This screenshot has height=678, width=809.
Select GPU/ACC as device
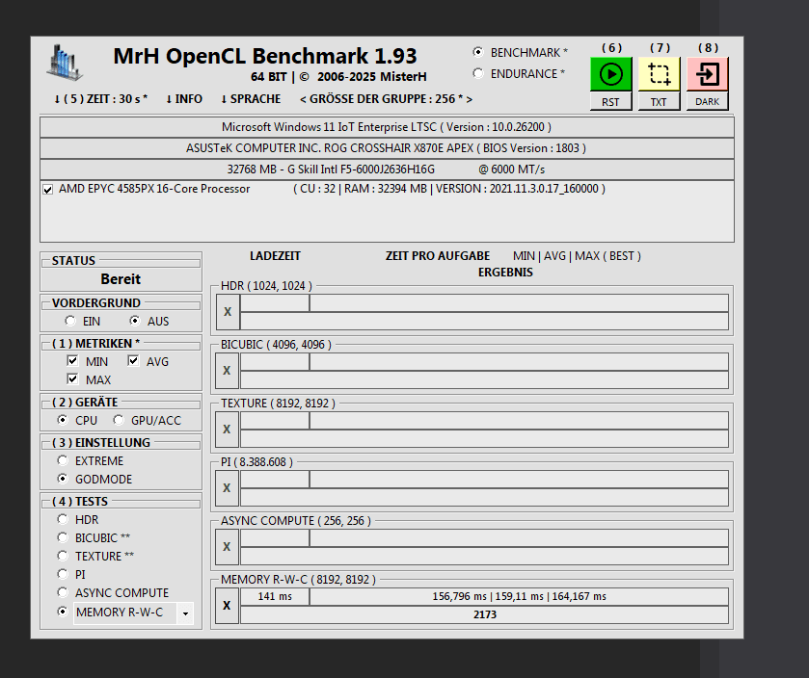point(119,420)
